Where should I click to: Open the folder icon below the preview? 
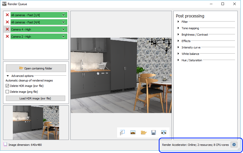[143, 132]
